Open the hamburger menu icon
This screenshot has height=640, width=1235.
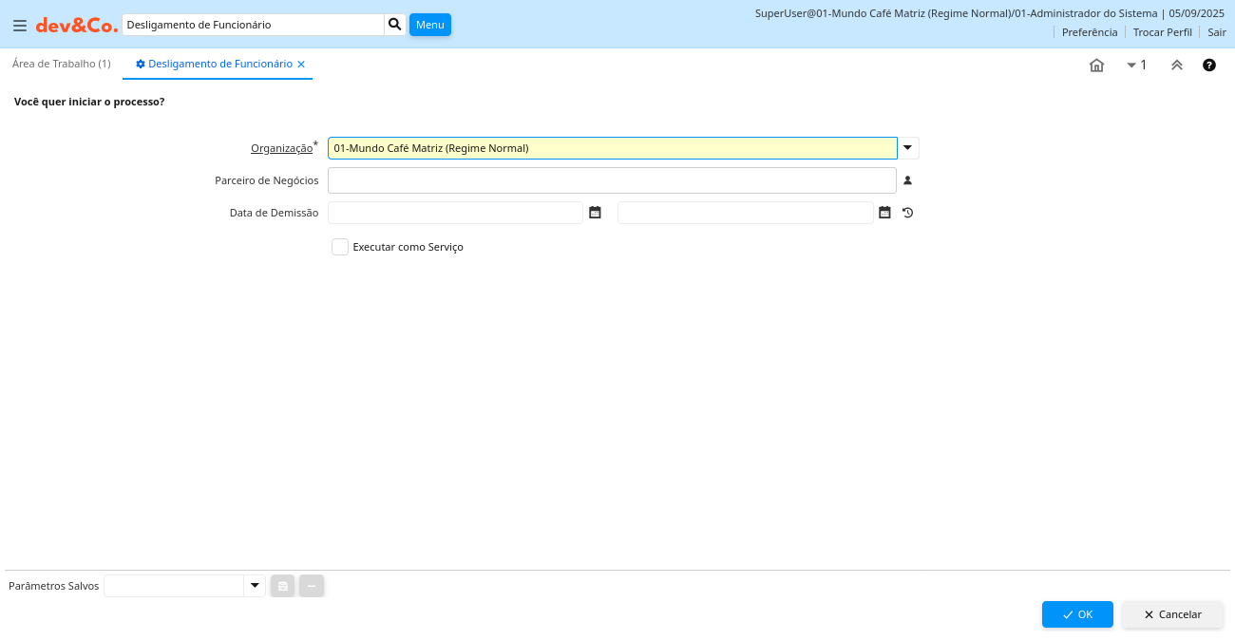(19, 26)
